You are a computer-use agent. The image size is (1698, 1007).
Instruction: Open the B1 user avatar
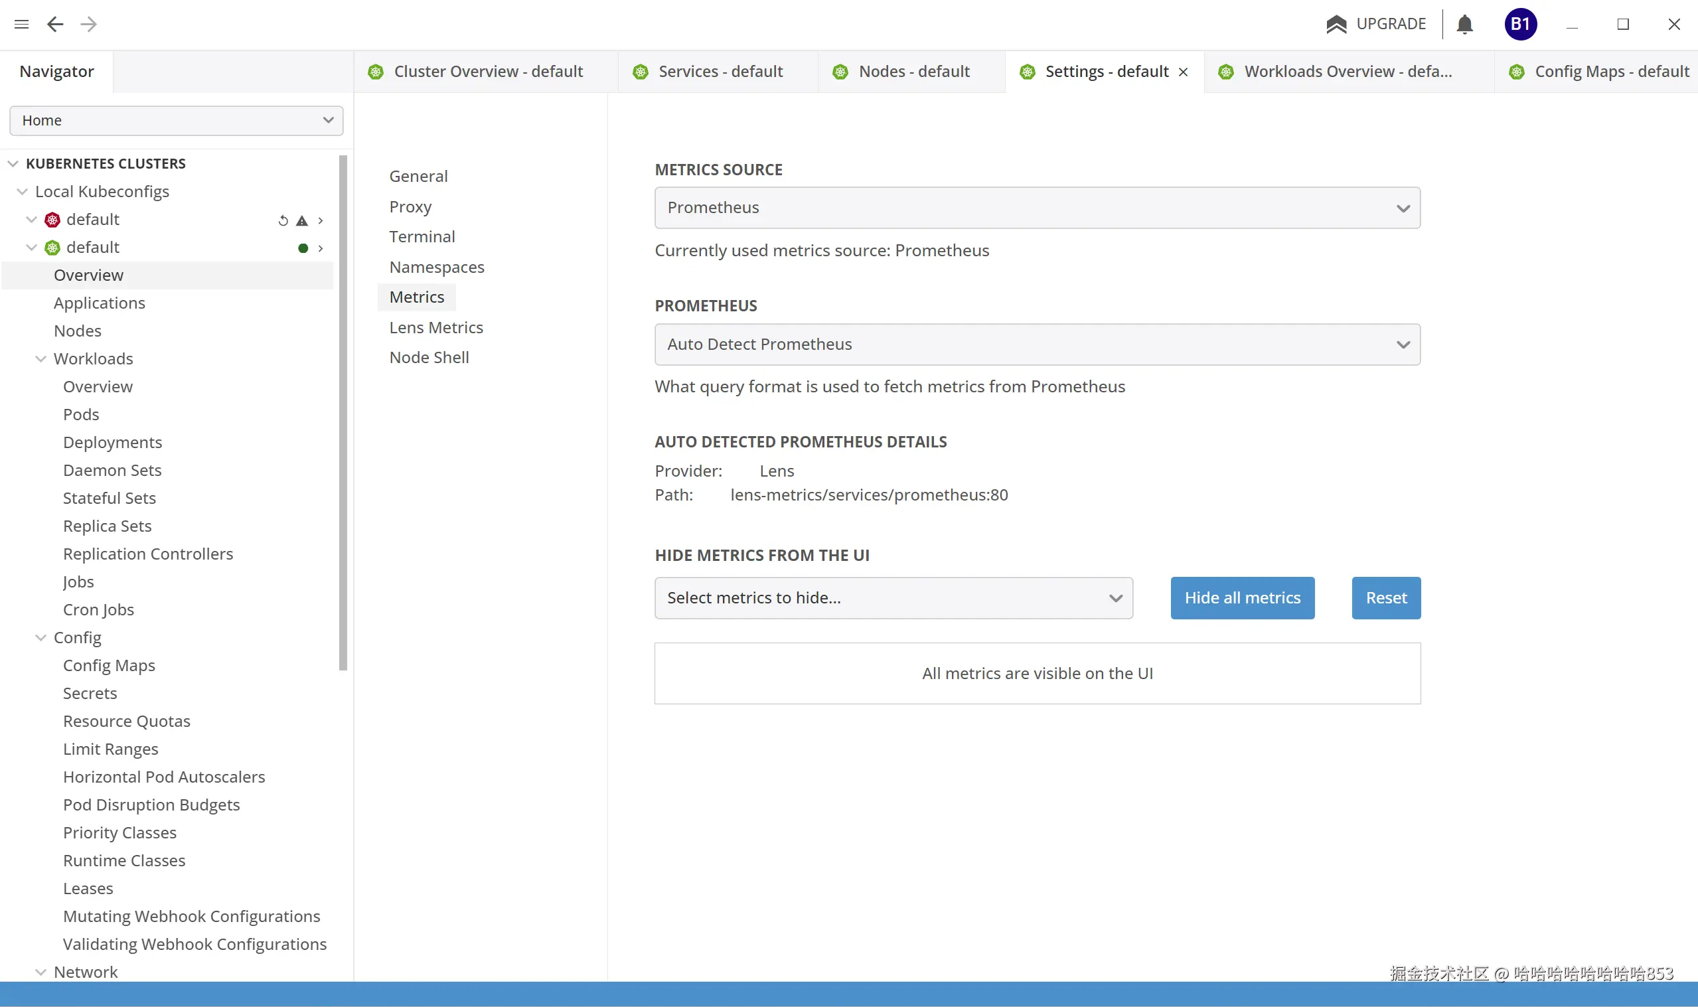pyautogui.click(x=1520, y=25)
